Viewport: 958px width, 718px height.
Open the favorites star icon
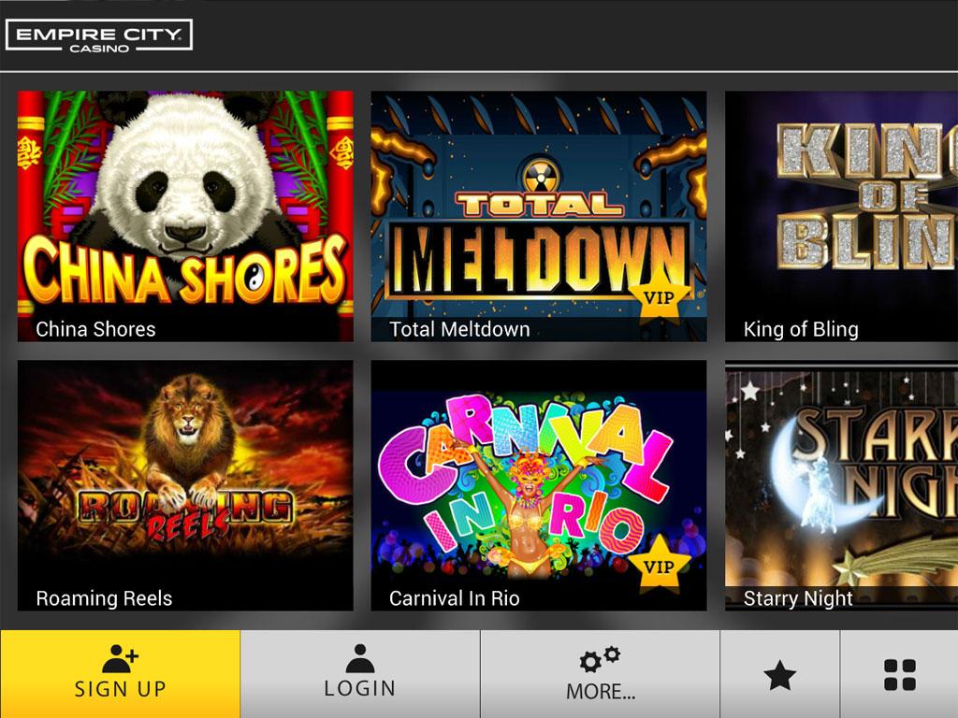point(779,675)
